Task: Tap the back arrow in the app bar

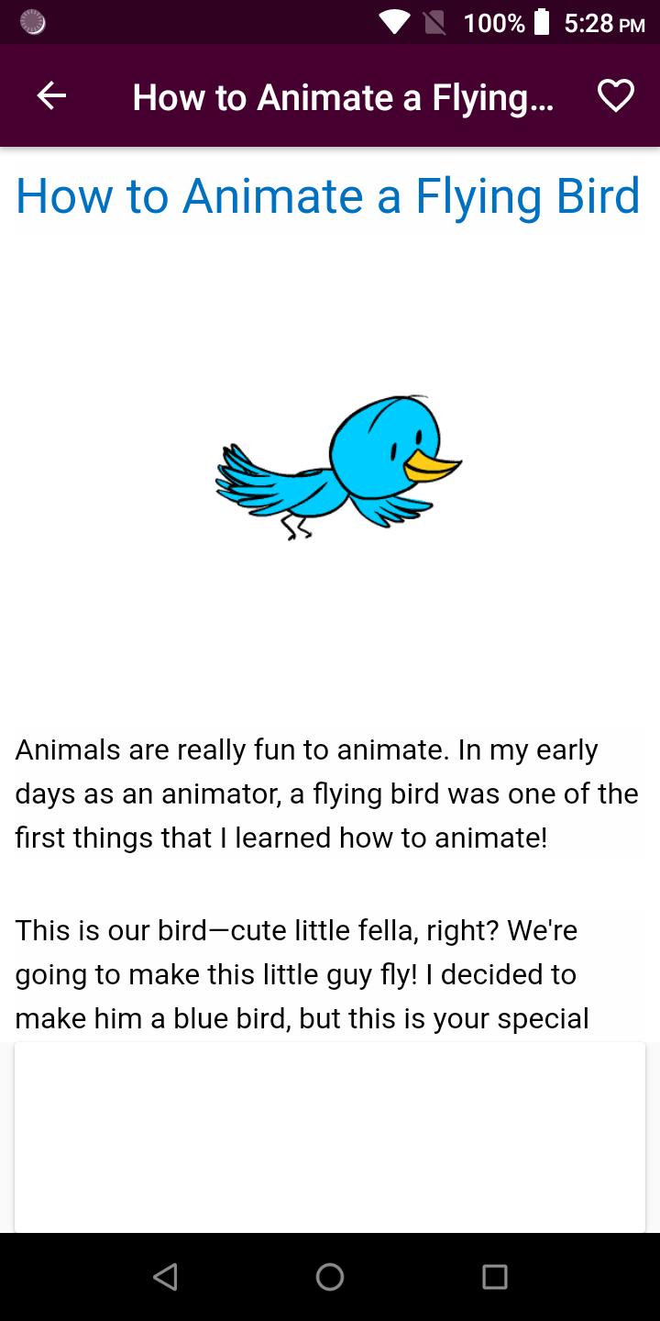Action: pos(51,95)
